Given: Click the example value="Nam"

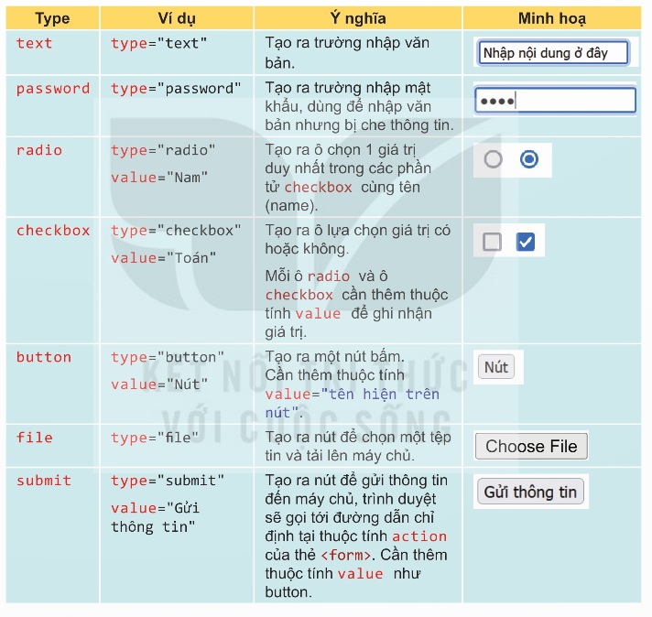Looking at the screenshot, I should point(159,178).
